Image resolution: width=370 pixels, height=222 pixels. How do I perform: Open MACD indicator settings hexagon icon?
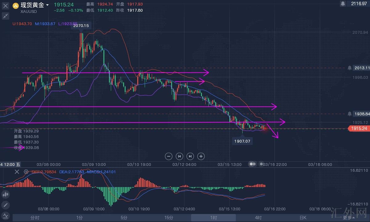pyautogui.click(x=26, y=172)
